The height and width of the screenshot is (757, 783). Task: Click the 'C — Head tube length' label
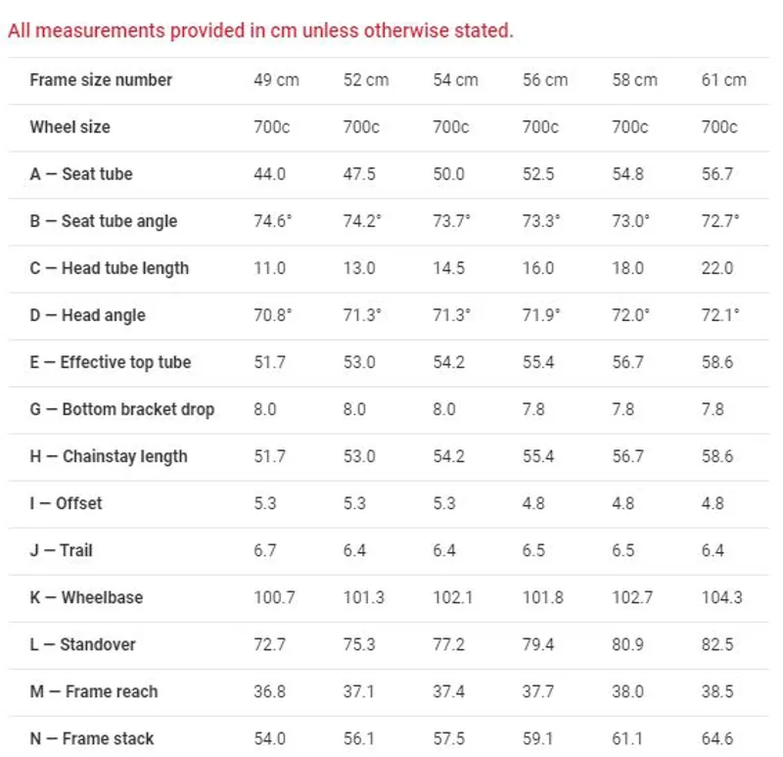pos(109,268)
